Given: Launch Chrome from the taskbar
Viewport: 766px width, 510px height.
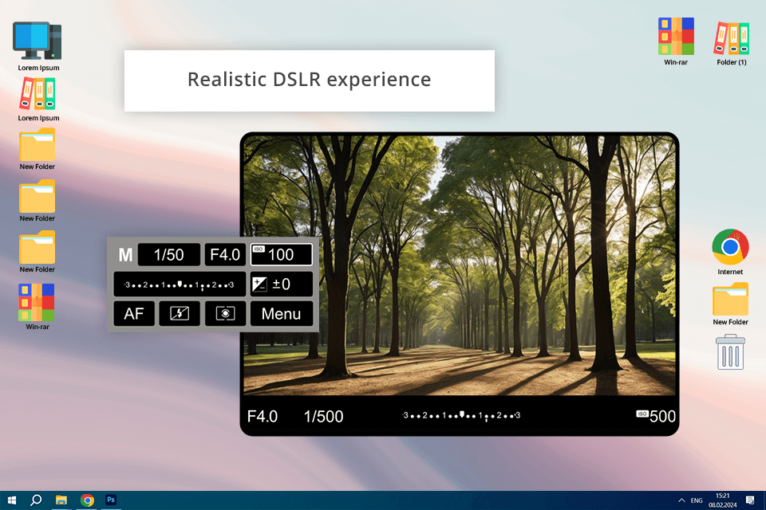Looking at the screenshot, I should click(87, 500).
